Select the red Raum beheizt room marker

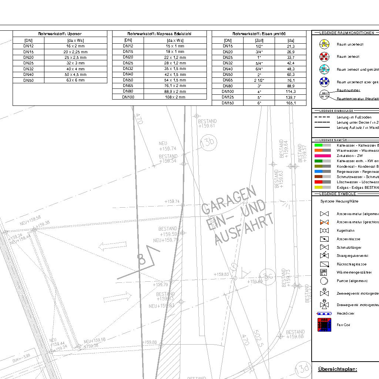[x=324, y=57]
